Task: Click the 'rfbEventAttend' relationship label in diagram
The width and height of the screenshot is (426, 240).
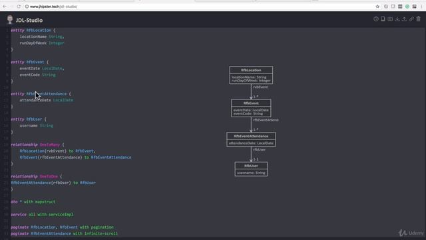Action: click(x=266, y=120)
